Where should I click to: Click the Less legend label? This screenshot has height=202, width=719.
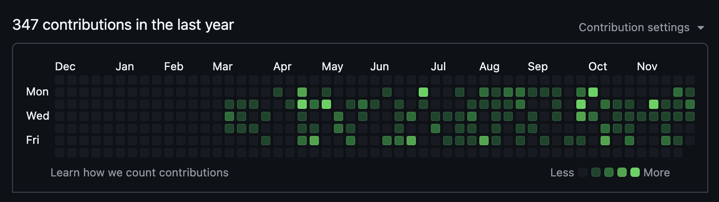562,173
